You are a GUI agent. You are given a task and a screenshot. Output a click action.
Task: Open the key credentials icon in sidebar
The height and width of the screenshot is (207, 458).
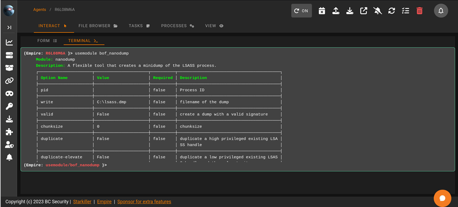9,107
